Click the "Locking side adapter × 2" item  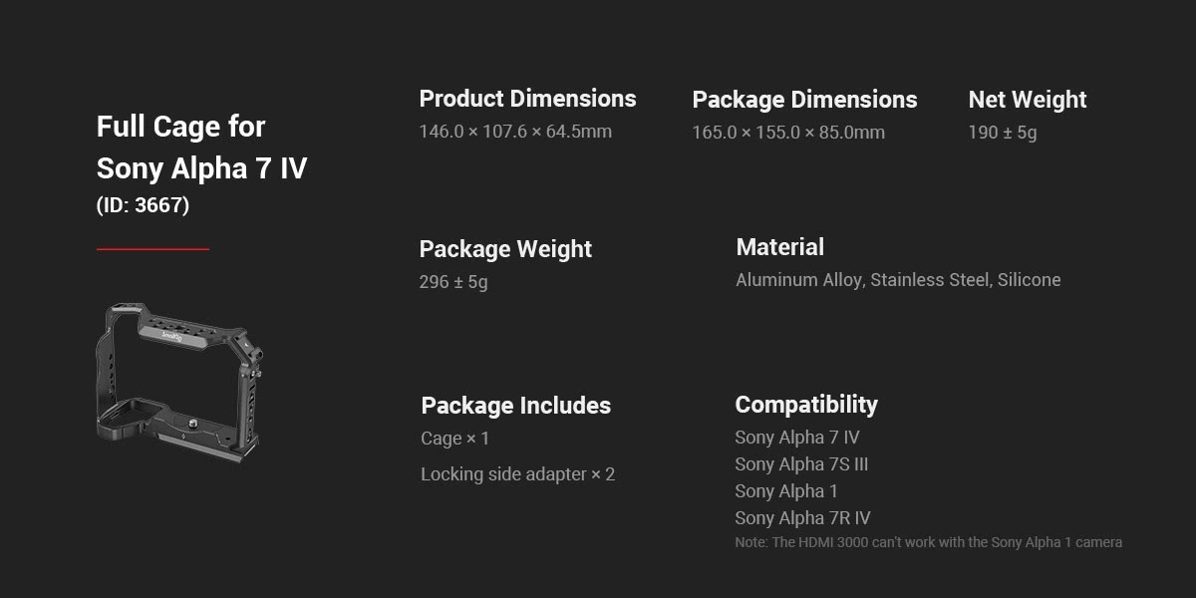tap(517, 474)
